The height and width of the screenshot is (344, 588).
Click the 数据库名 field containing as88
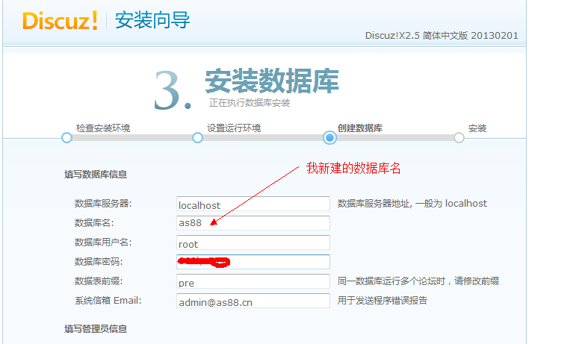(253, 223)
